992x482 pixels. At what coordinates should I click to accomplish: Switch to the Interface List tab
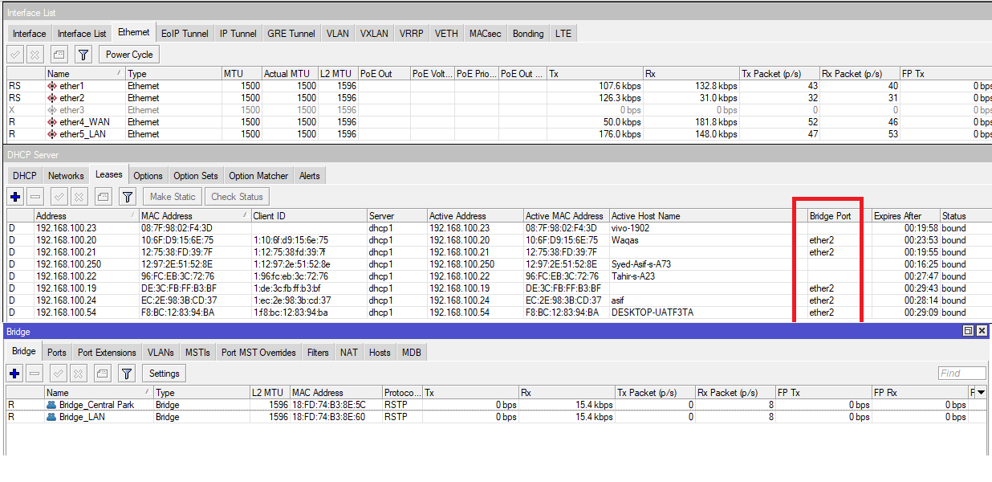(82, 34)
